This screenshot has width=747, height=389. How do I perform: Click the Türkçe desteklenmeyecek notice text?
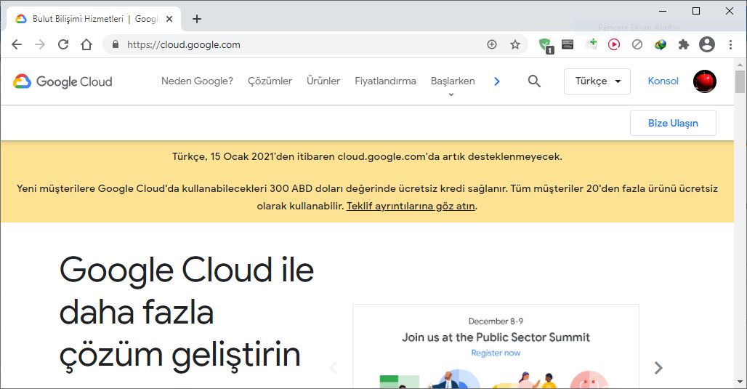click(367, 156)
